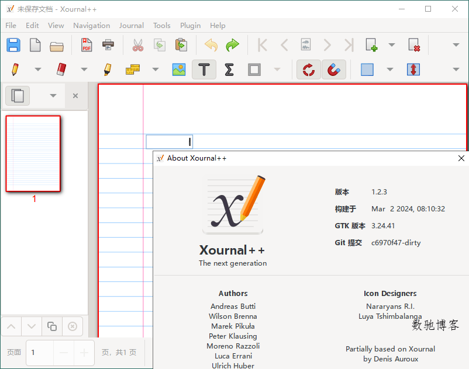
Task: Click the version number 1.2.3
Action: [379, 192]
